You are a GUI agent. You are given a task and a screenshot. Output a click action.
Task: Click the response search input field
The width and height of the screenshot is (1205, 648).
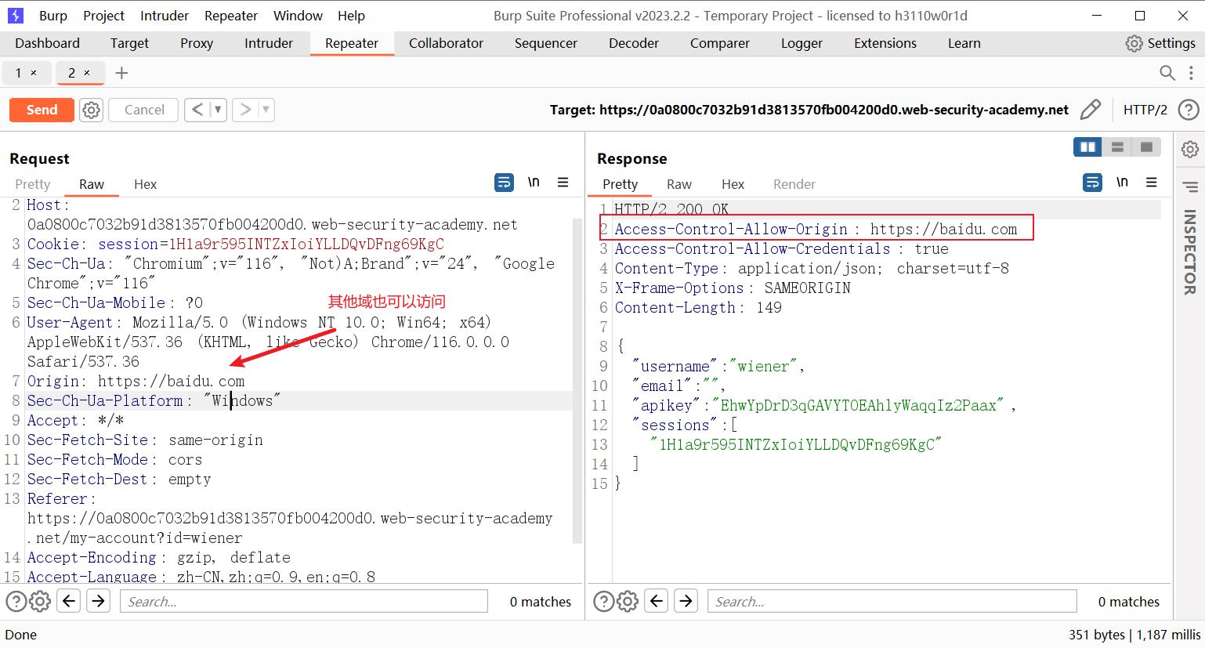click(x=892, y=601)
